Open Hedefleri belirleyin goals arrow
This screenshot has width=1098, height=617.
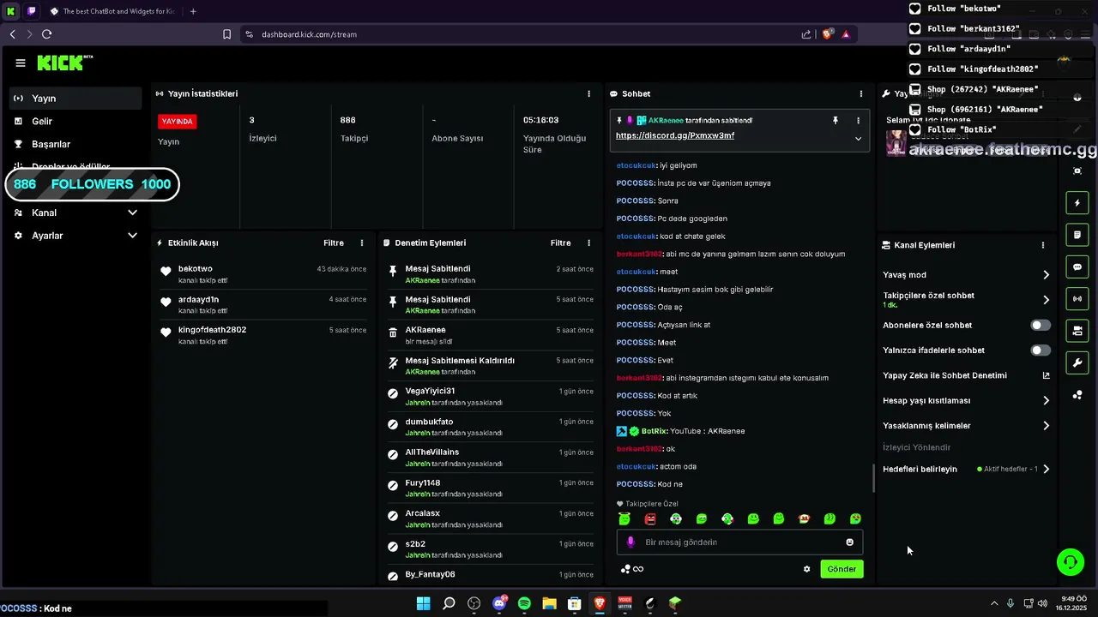pyautogui.click(x=1046, y=469)
